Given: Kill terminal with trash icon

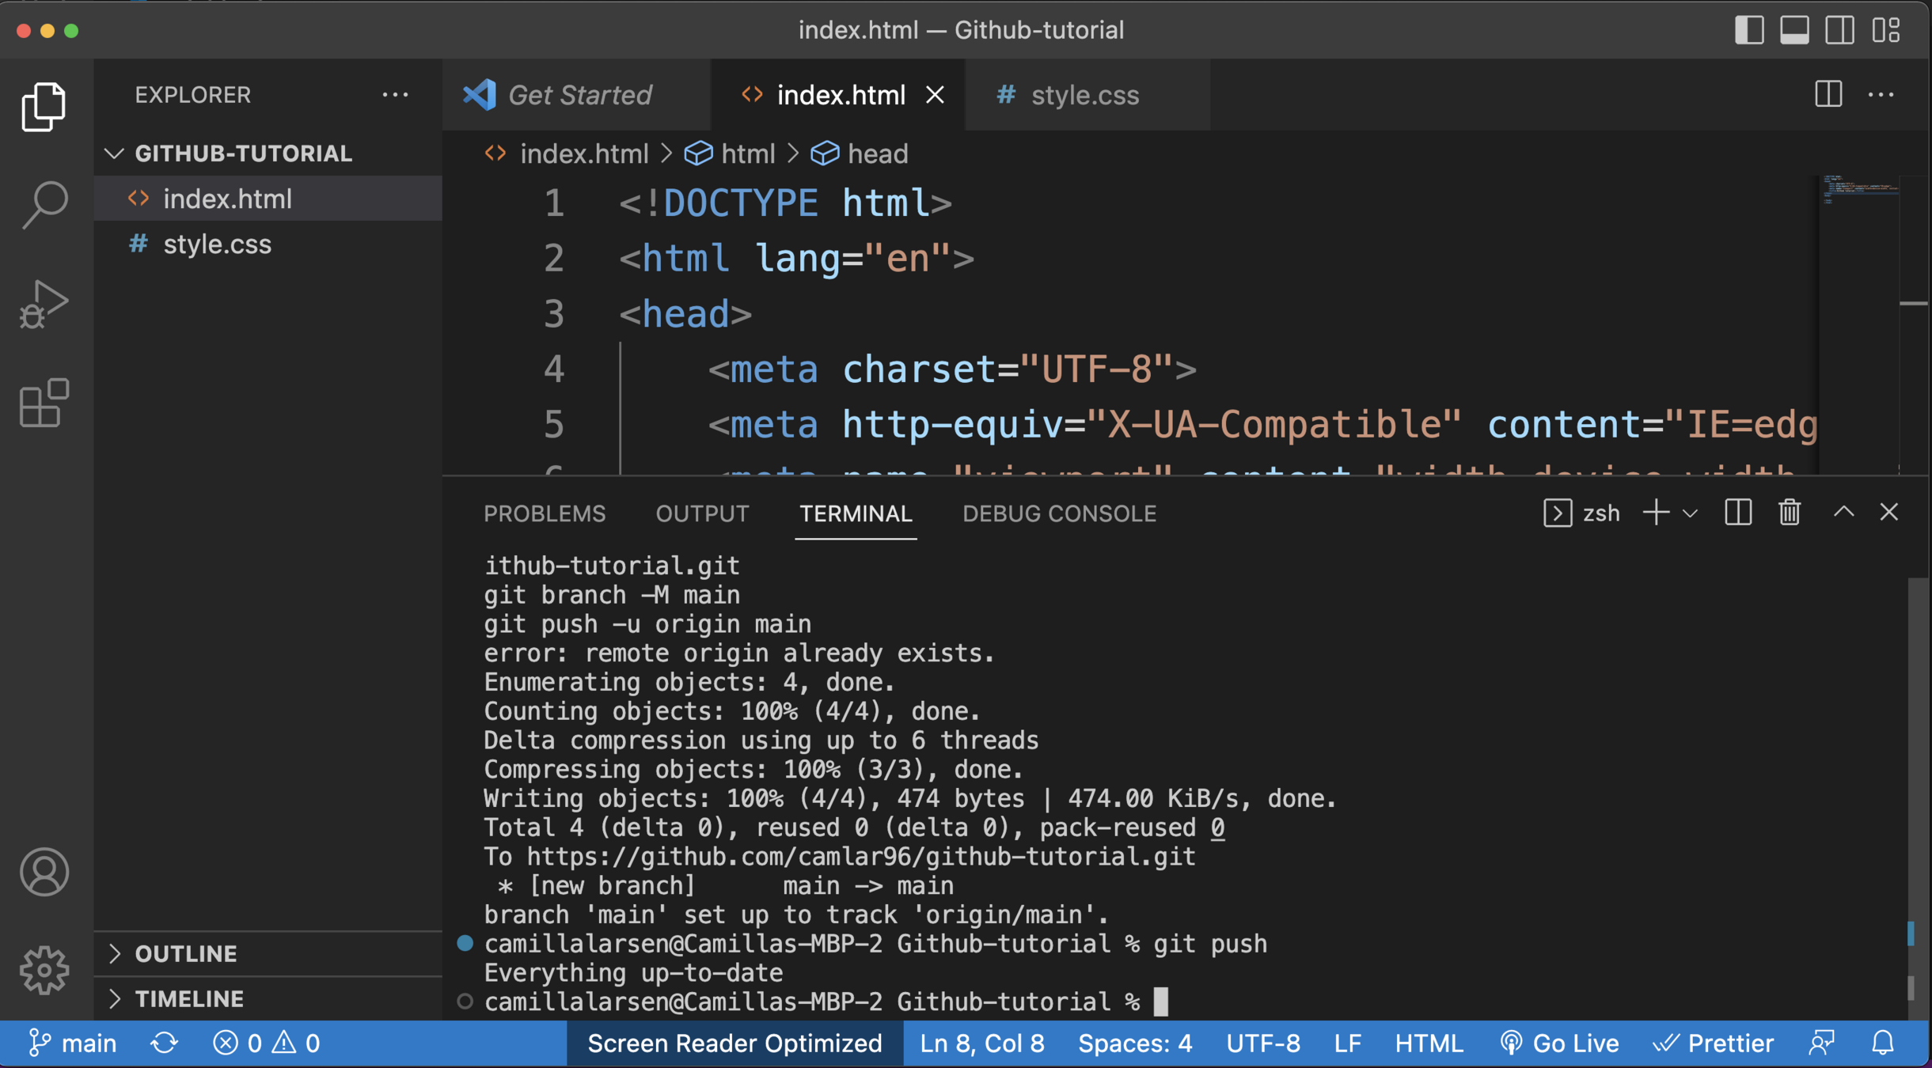Looking at the screenshot, I should pos(1790,513).
